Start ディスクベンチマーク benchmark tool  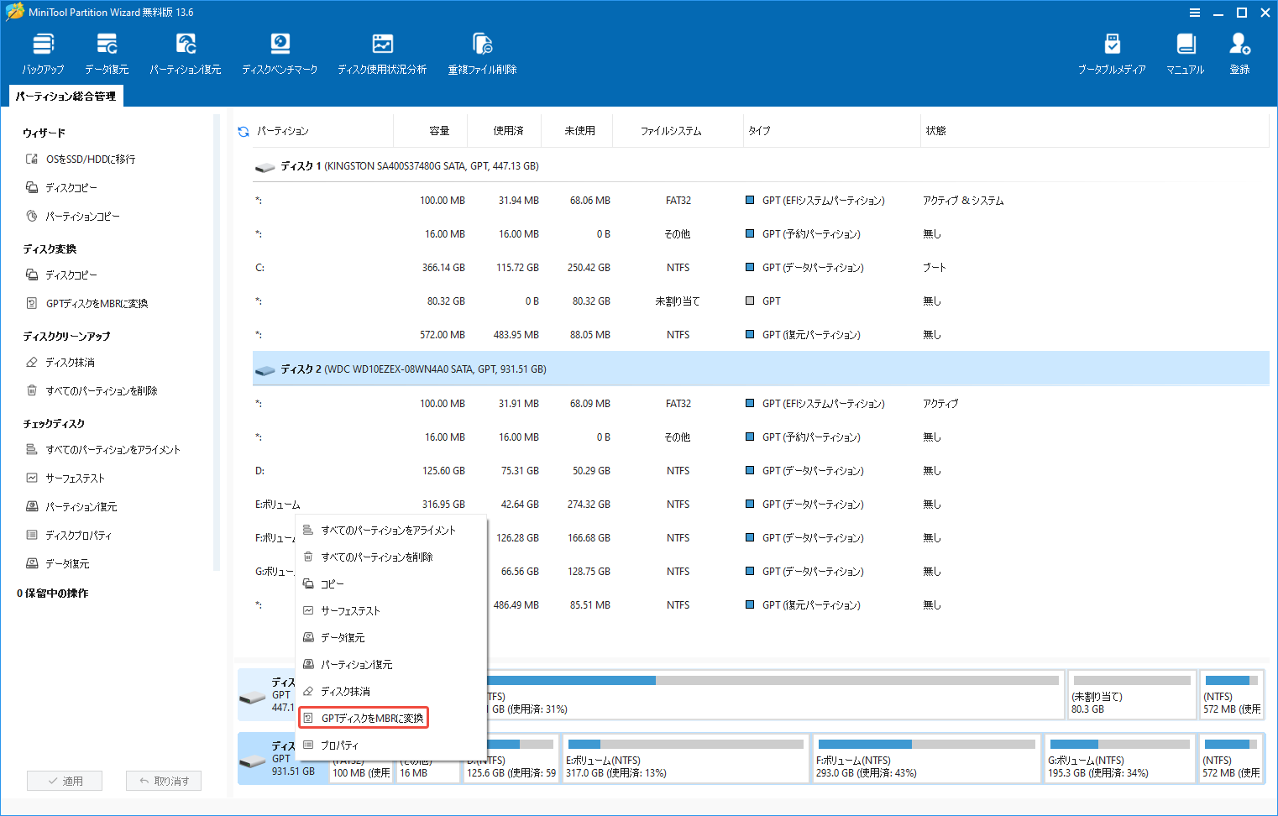[x=280, y=52]
